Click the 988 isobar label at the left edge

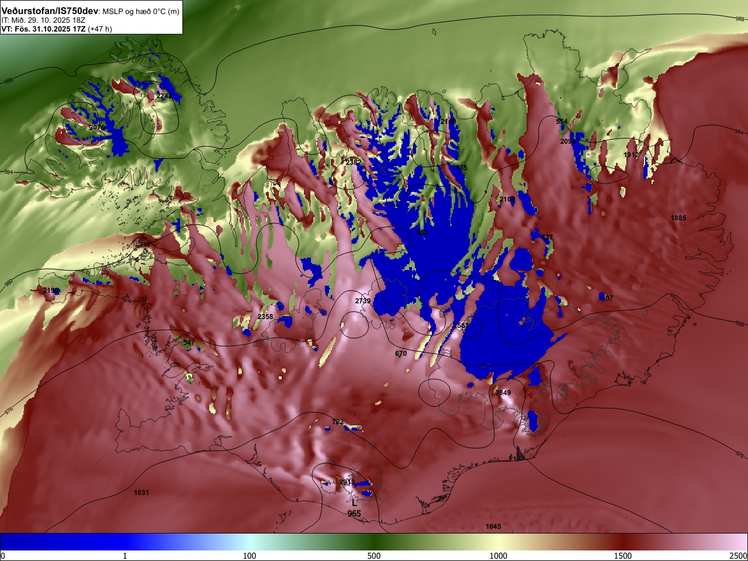click(8, 81)
